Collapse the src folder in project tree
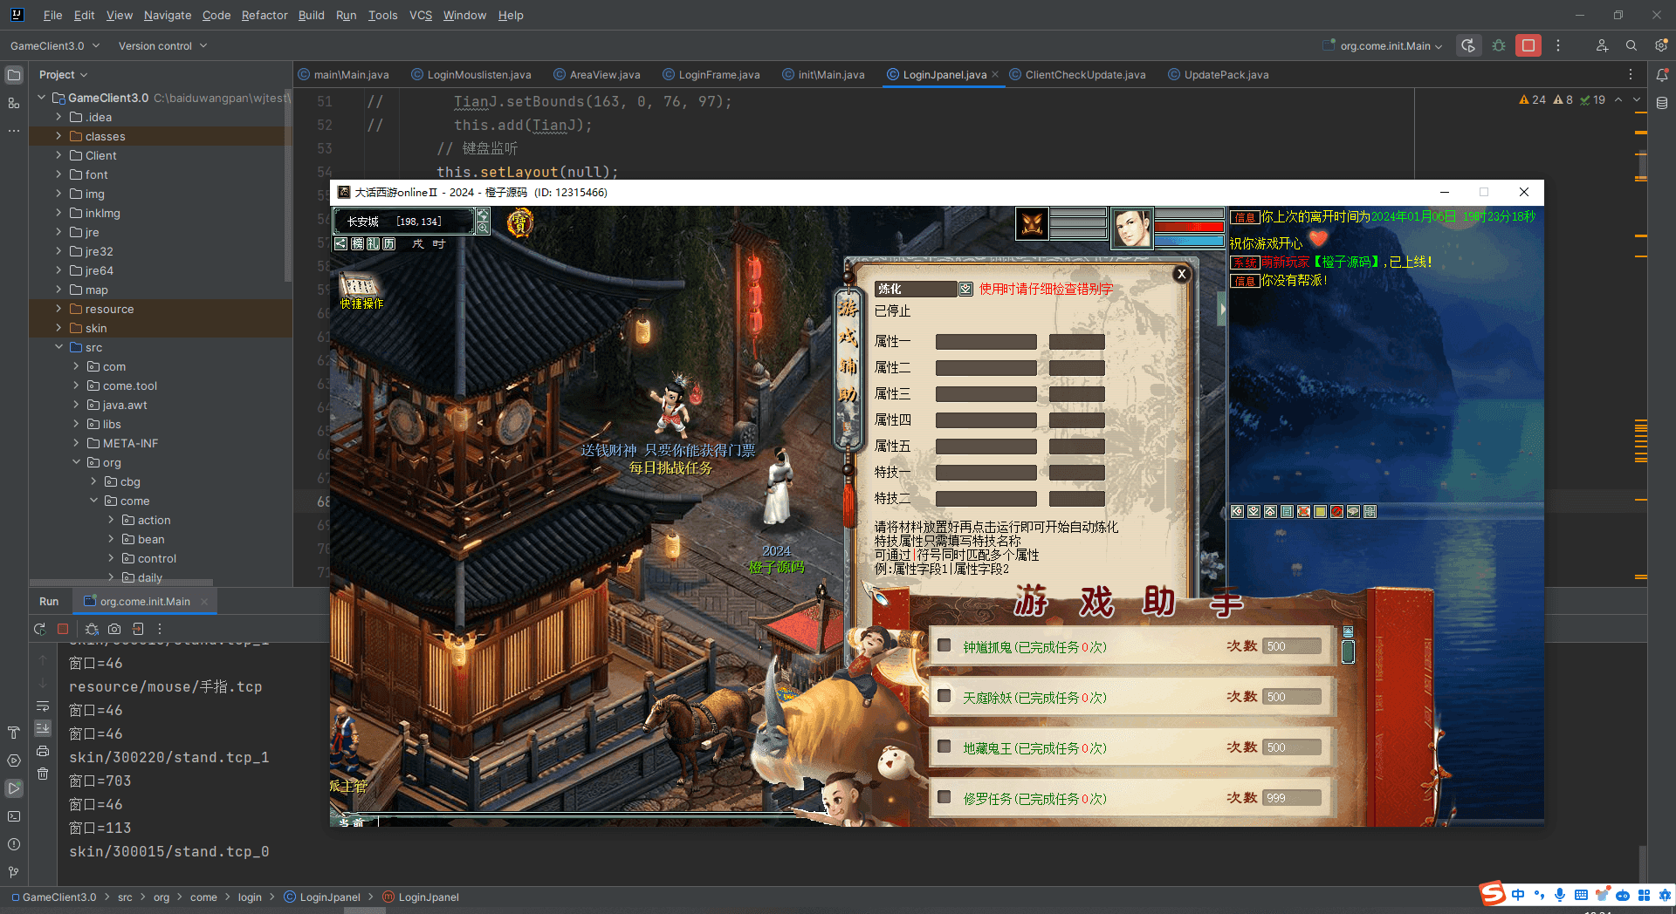The width and height of the screenshot is (1676, 914). pyautogui.click(x=58, y=347)
